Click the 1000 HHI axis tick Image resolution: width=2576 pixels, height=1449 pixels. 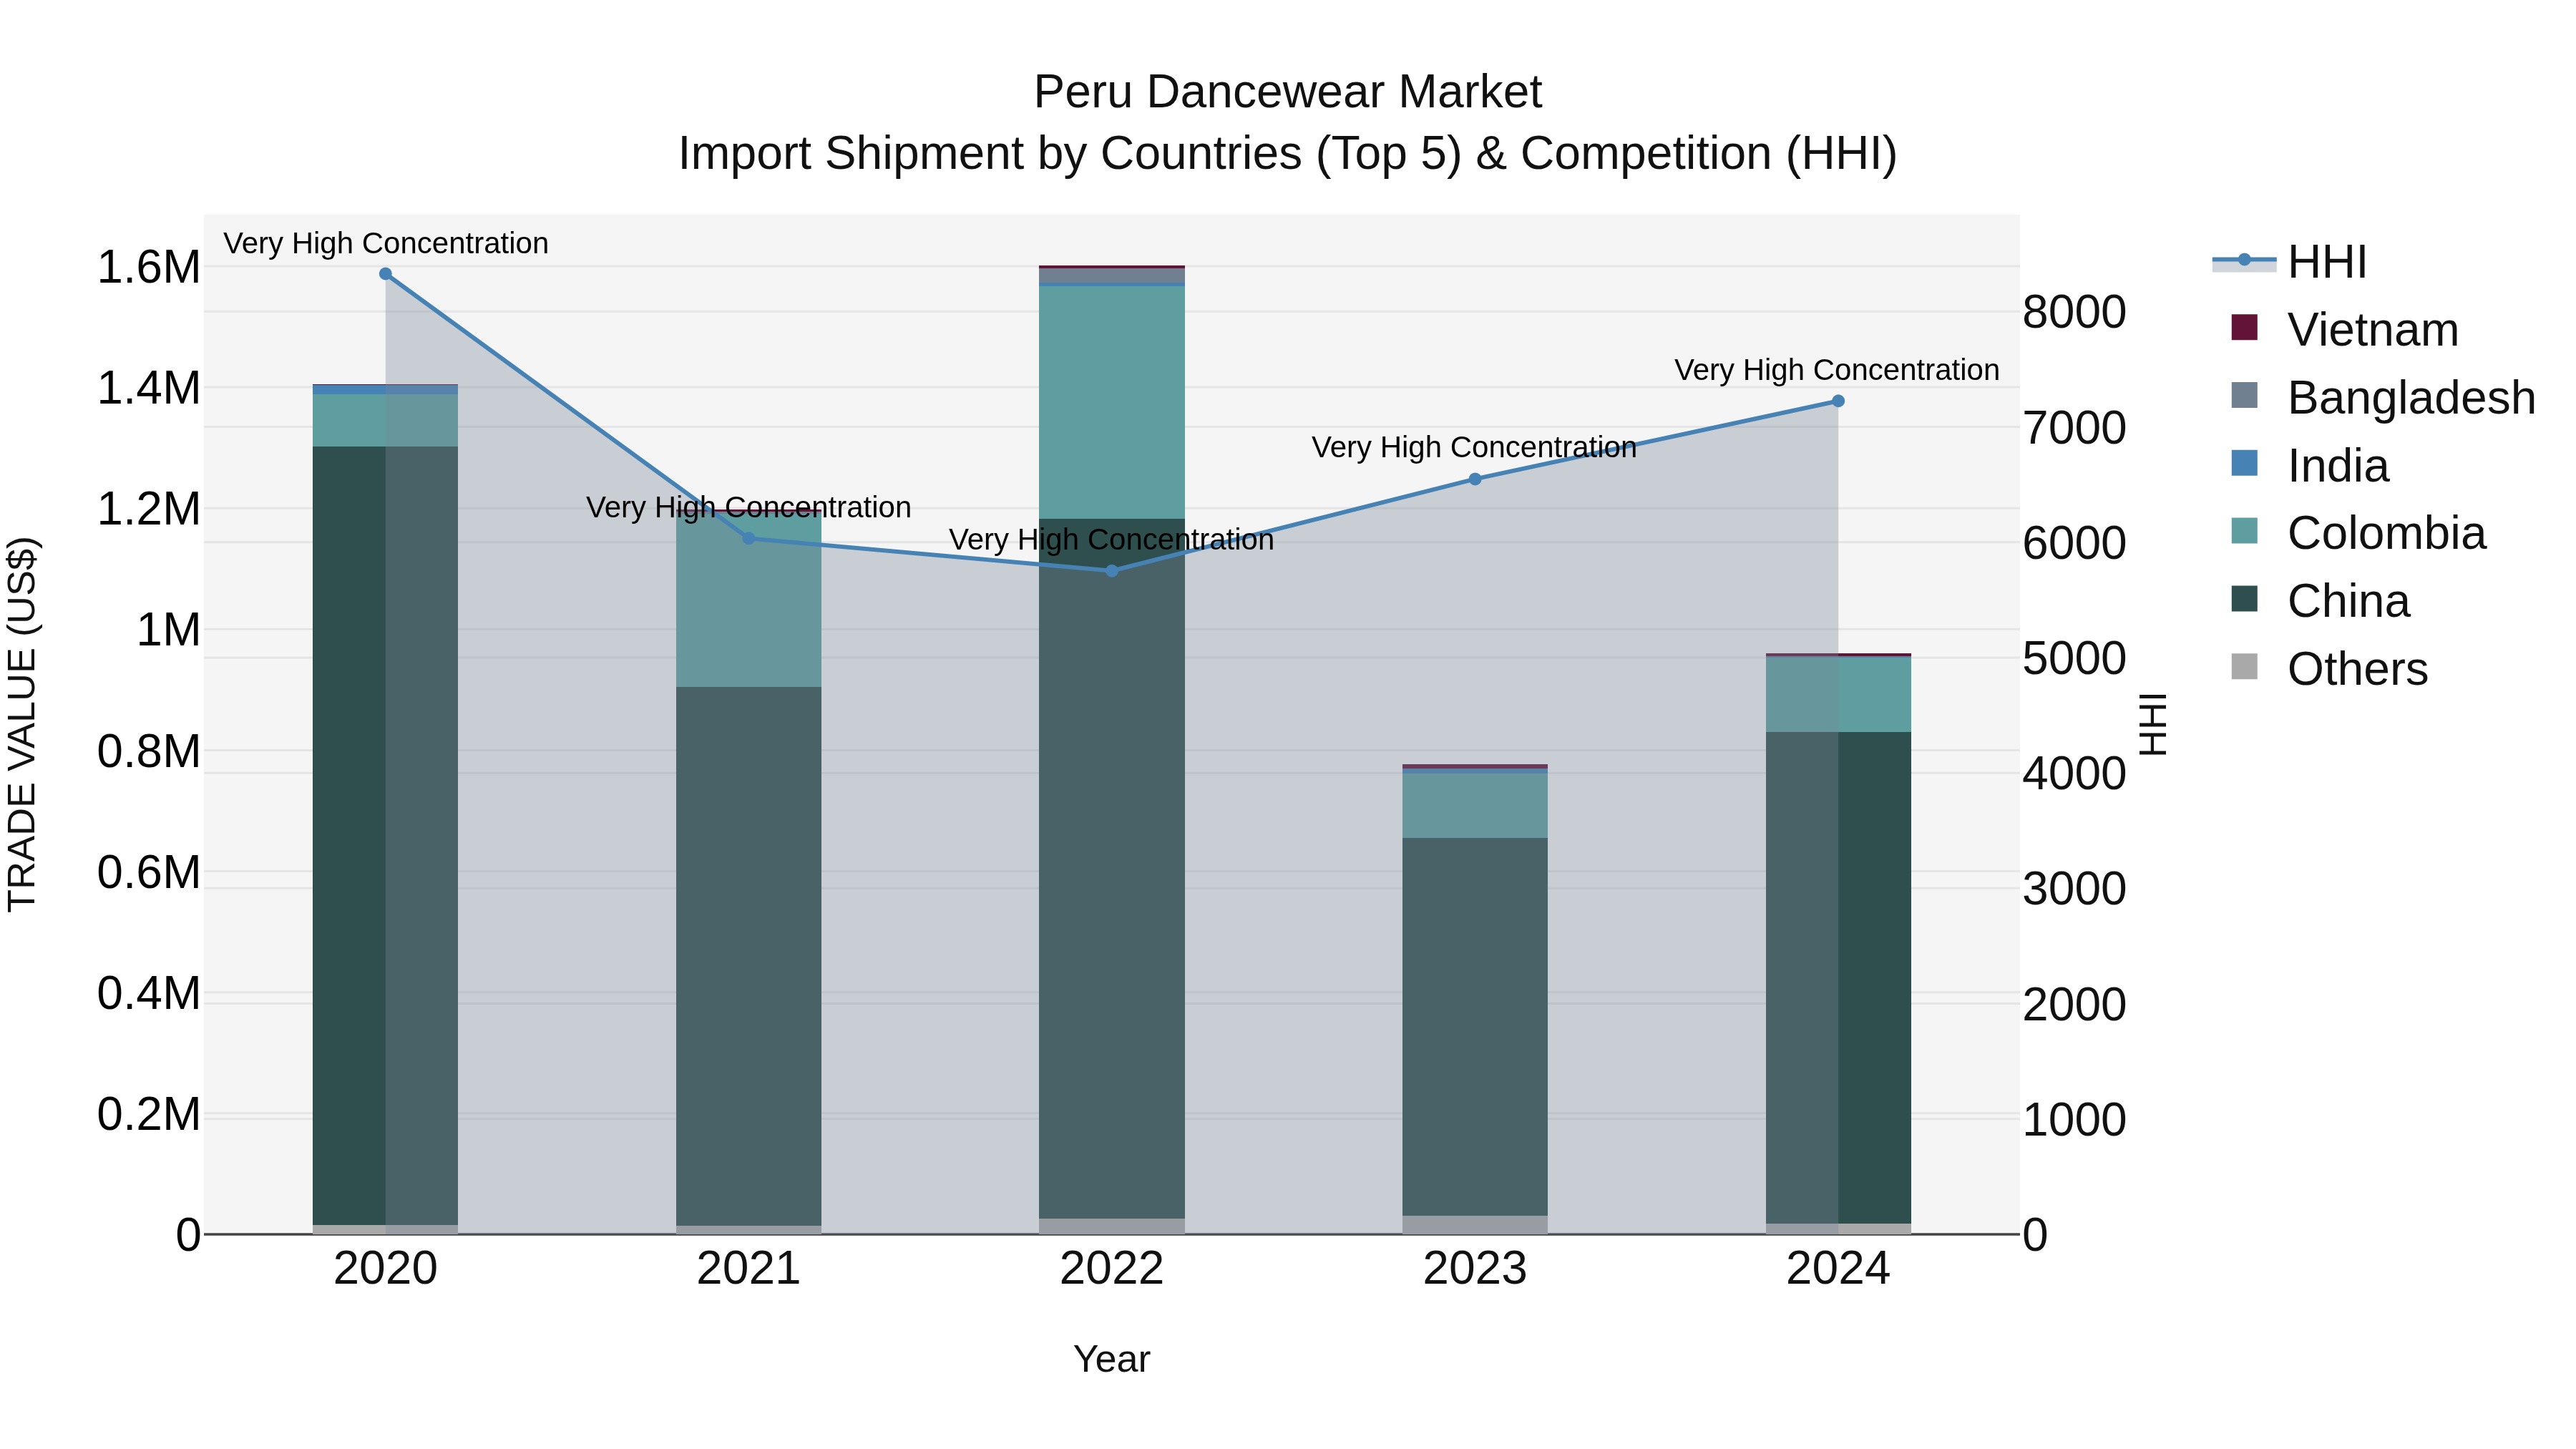pyautogui.click(x=2075, y=1120)
